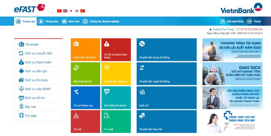Click the key icon for Đổi mật khẩu

pyautogui.click(x=223, y=21)
